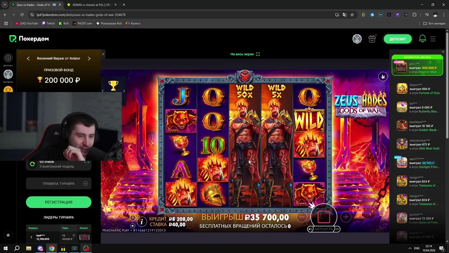Open OBS Studio from taskbar
The width and height of the screenshot is (449, 253).
tap(86, 248)
